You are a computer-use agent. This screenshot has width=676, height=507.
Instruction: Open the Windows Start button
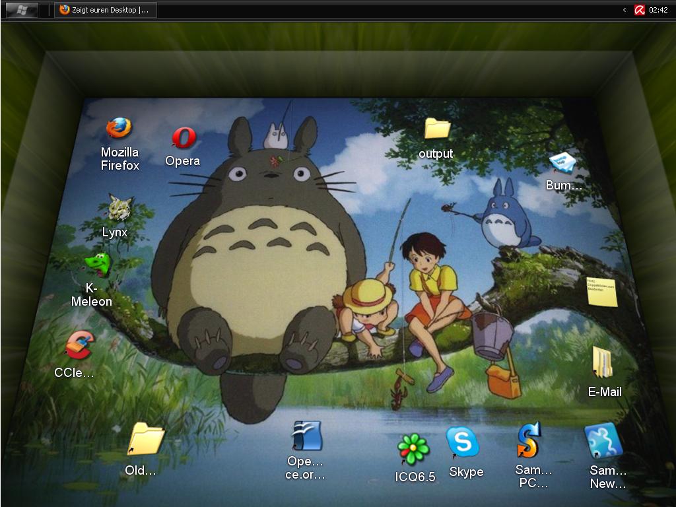(x=21, y=10)
